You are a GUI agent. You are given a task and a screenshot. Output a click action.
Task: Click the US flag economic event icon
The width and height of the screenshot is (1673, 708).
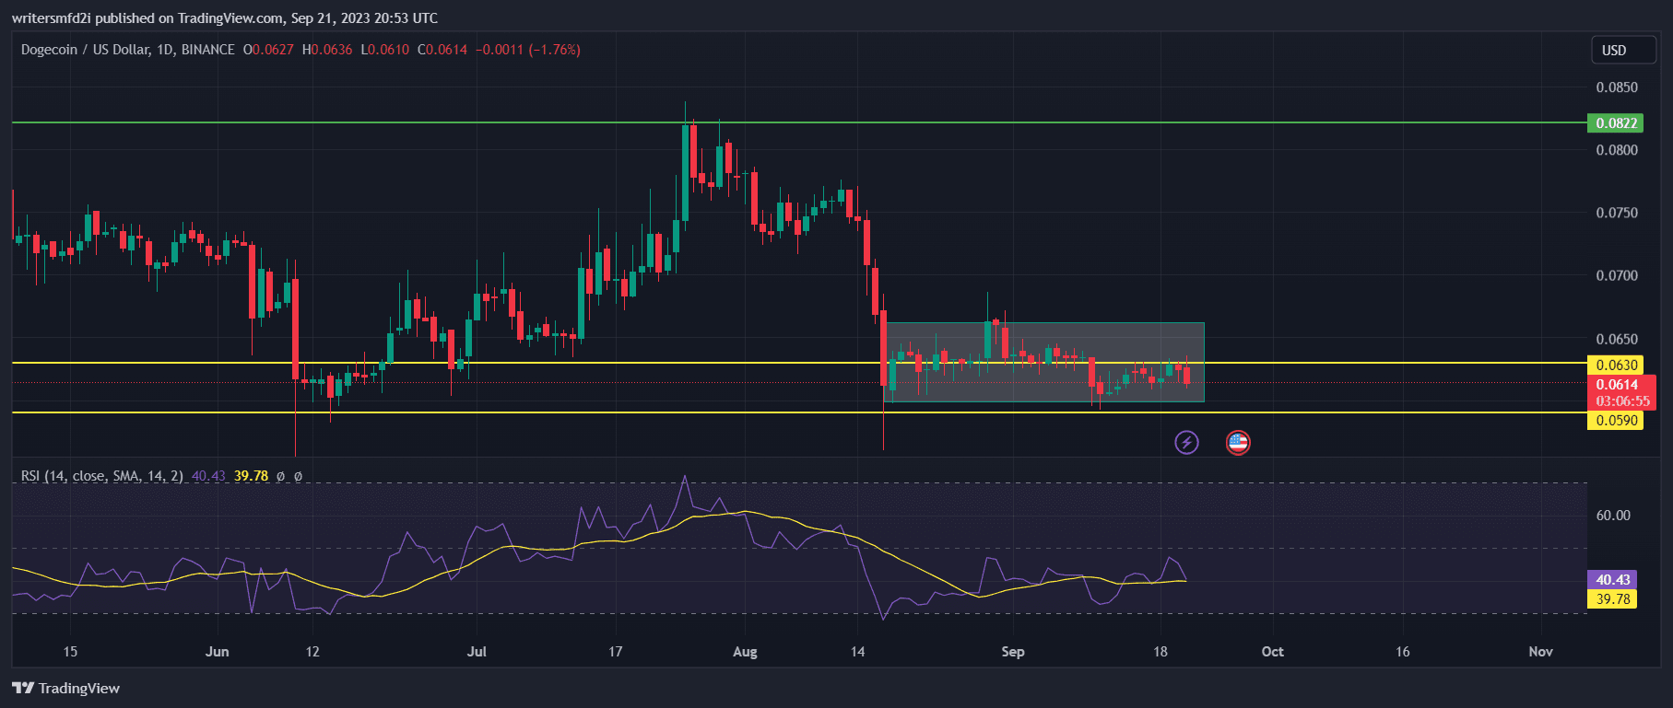[1238, 443]
